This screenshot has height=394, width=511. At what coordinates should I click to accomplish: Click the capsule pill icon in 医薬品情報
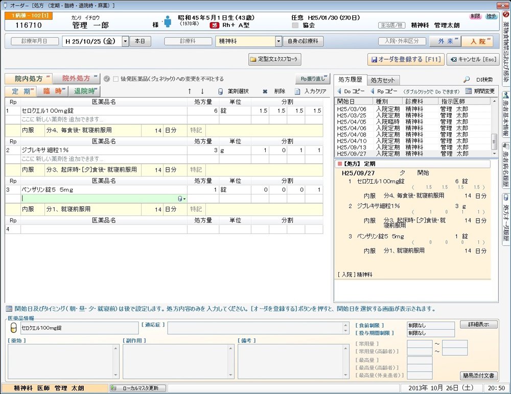13,328
